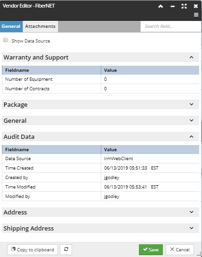Switch to the Attachments tab
This screenshot has height=257, width=202.
(x=40, y=26)
